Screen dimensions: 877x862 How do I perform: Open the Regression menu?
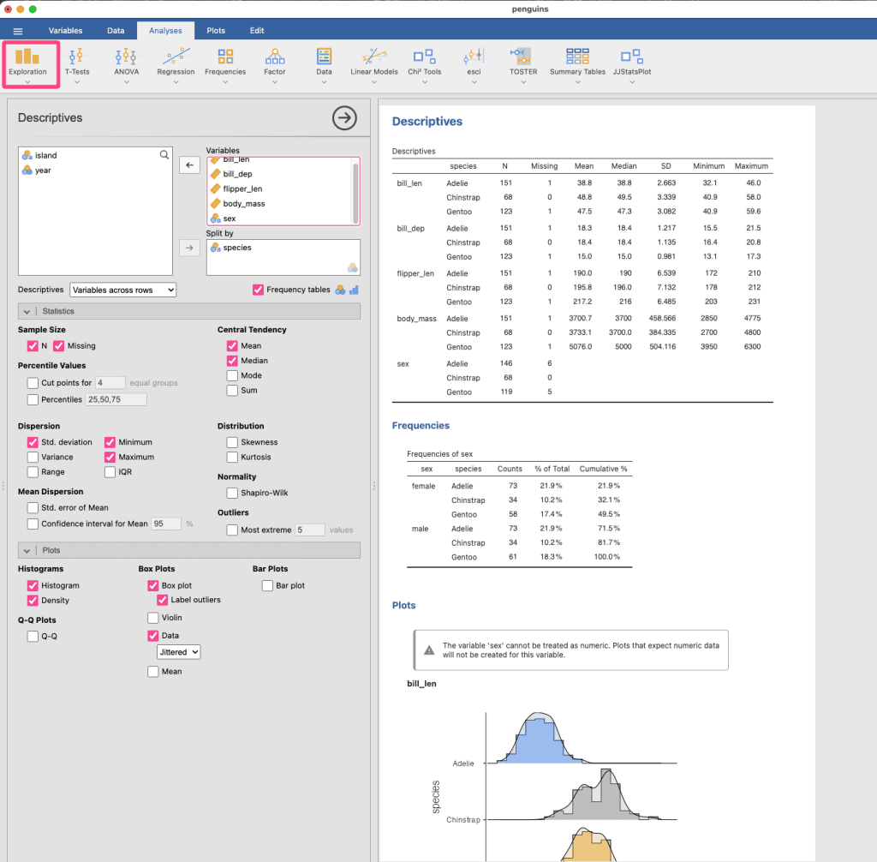176,63
